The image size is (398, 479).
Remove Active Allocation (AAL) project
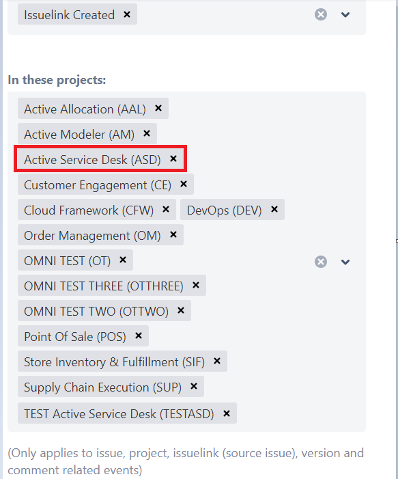[x=158, y=108]
